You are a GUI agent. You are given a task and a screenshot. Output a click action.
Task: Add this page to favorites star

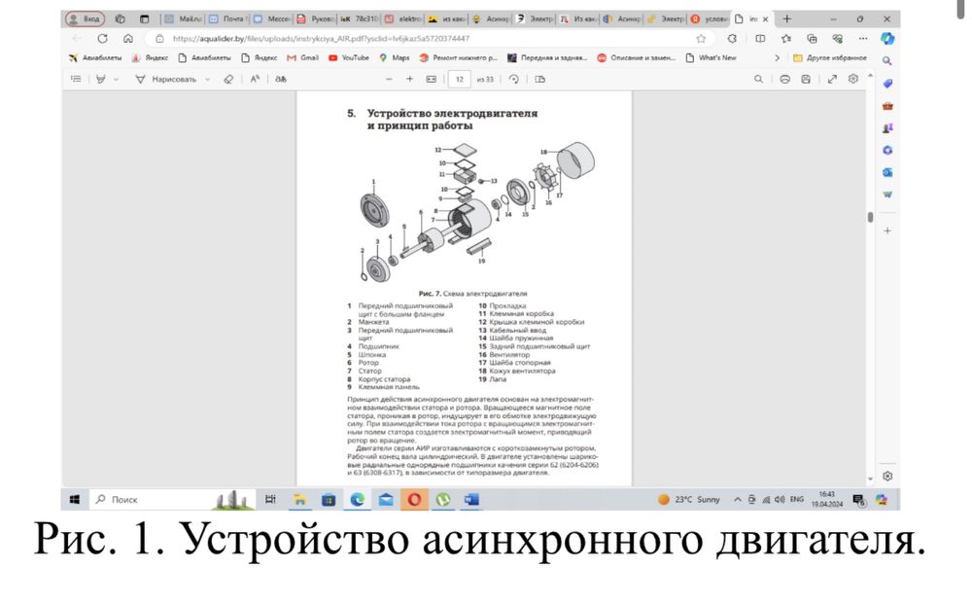[701, 39]
